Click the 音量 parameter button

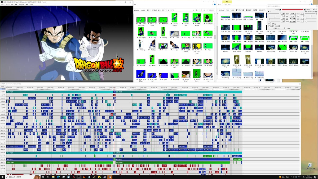(x=293, y=14)
